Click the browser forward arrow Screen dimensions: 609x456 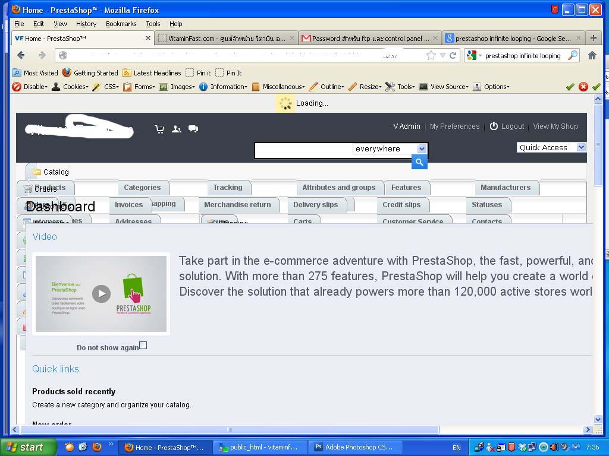[x=42, y=55]
